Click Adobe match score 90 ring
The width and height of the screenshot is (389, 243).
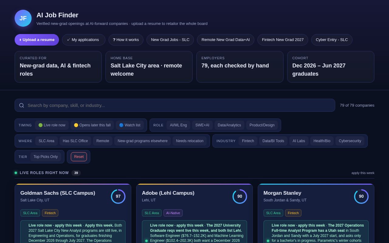pyautogui.click(x=240, y=197)
